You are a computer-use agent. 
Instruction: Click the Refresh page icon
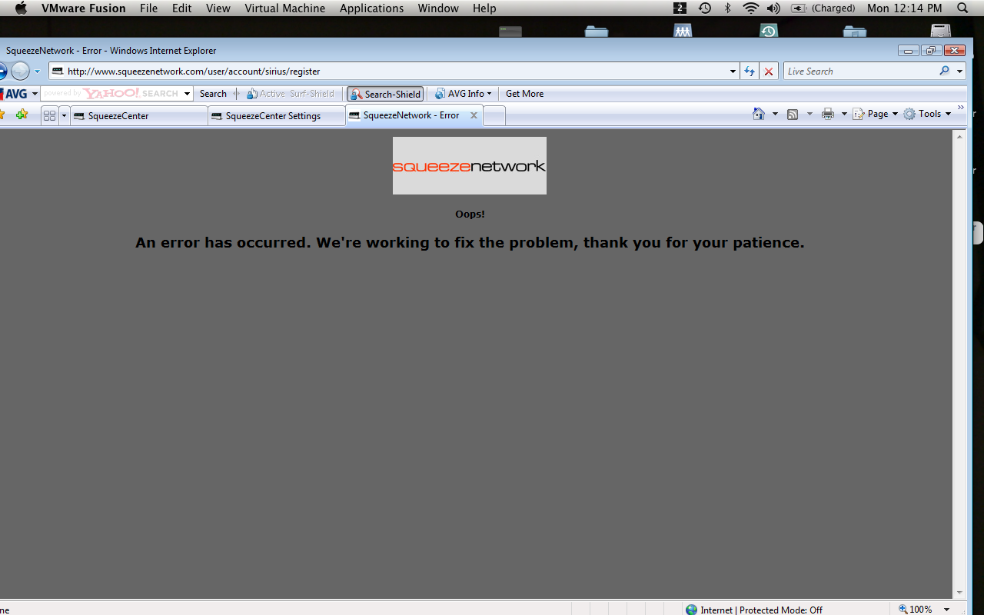click(x=749, y=71)
